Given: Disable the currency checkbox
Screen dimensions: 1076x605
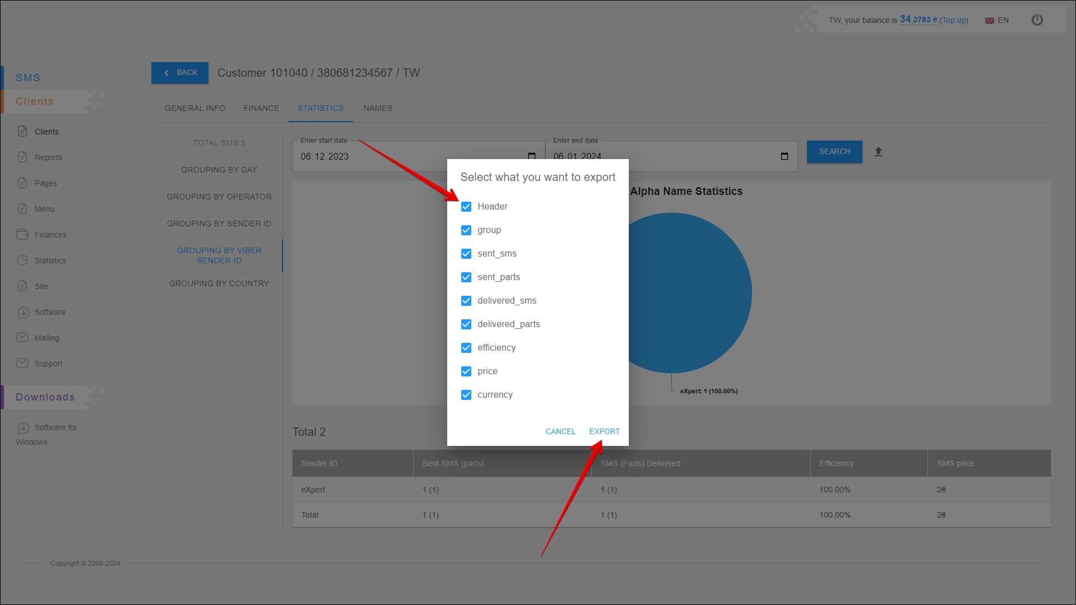Looking at the screenshot, I should 466,395.
